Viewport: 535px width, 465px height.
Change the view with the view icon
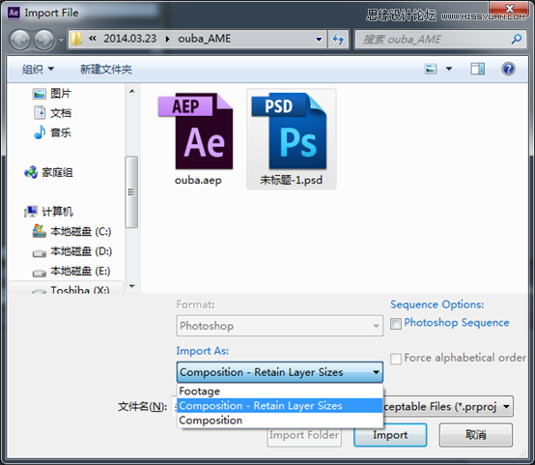click(x=431, y=69)
